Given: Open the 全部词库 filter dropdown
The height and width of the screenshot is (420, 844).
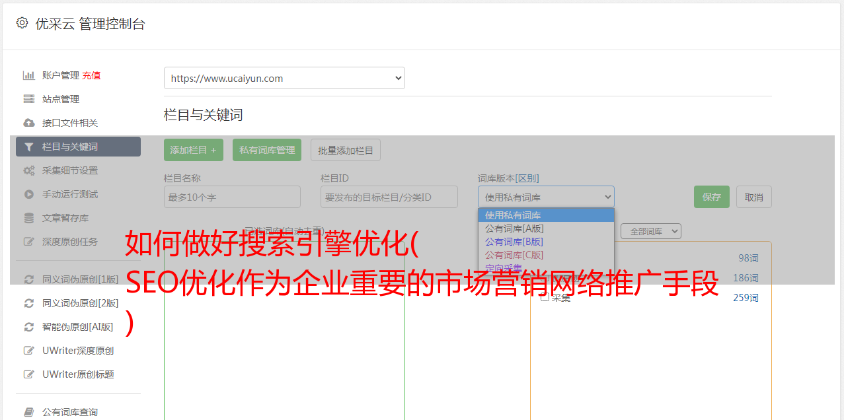Looking at the screenshot, I should (650, 231).
